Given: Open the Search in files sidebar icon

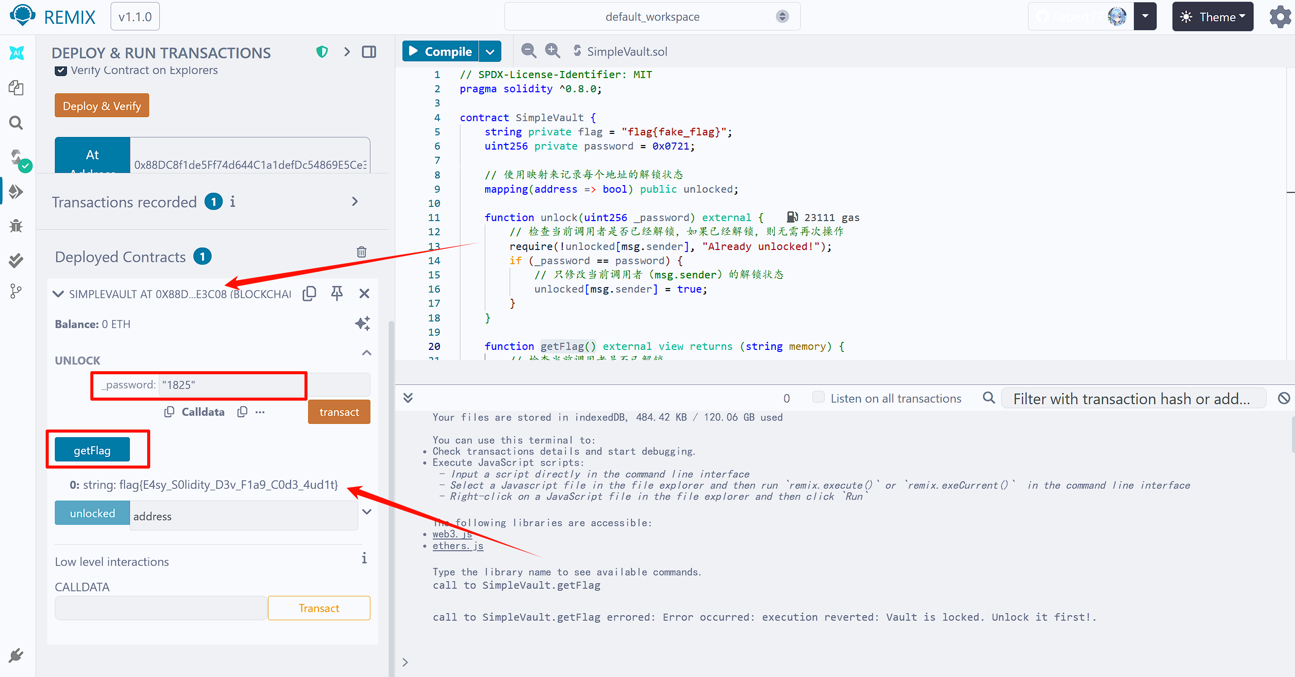Looking at the screenshot, I should point(16,123).
